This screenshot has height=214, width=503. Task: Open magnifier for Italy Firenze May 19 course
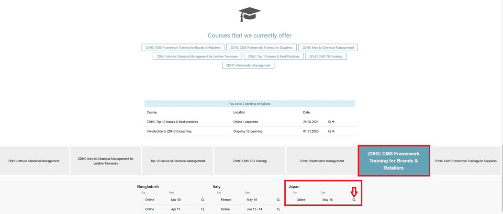(x=278, y=200)
